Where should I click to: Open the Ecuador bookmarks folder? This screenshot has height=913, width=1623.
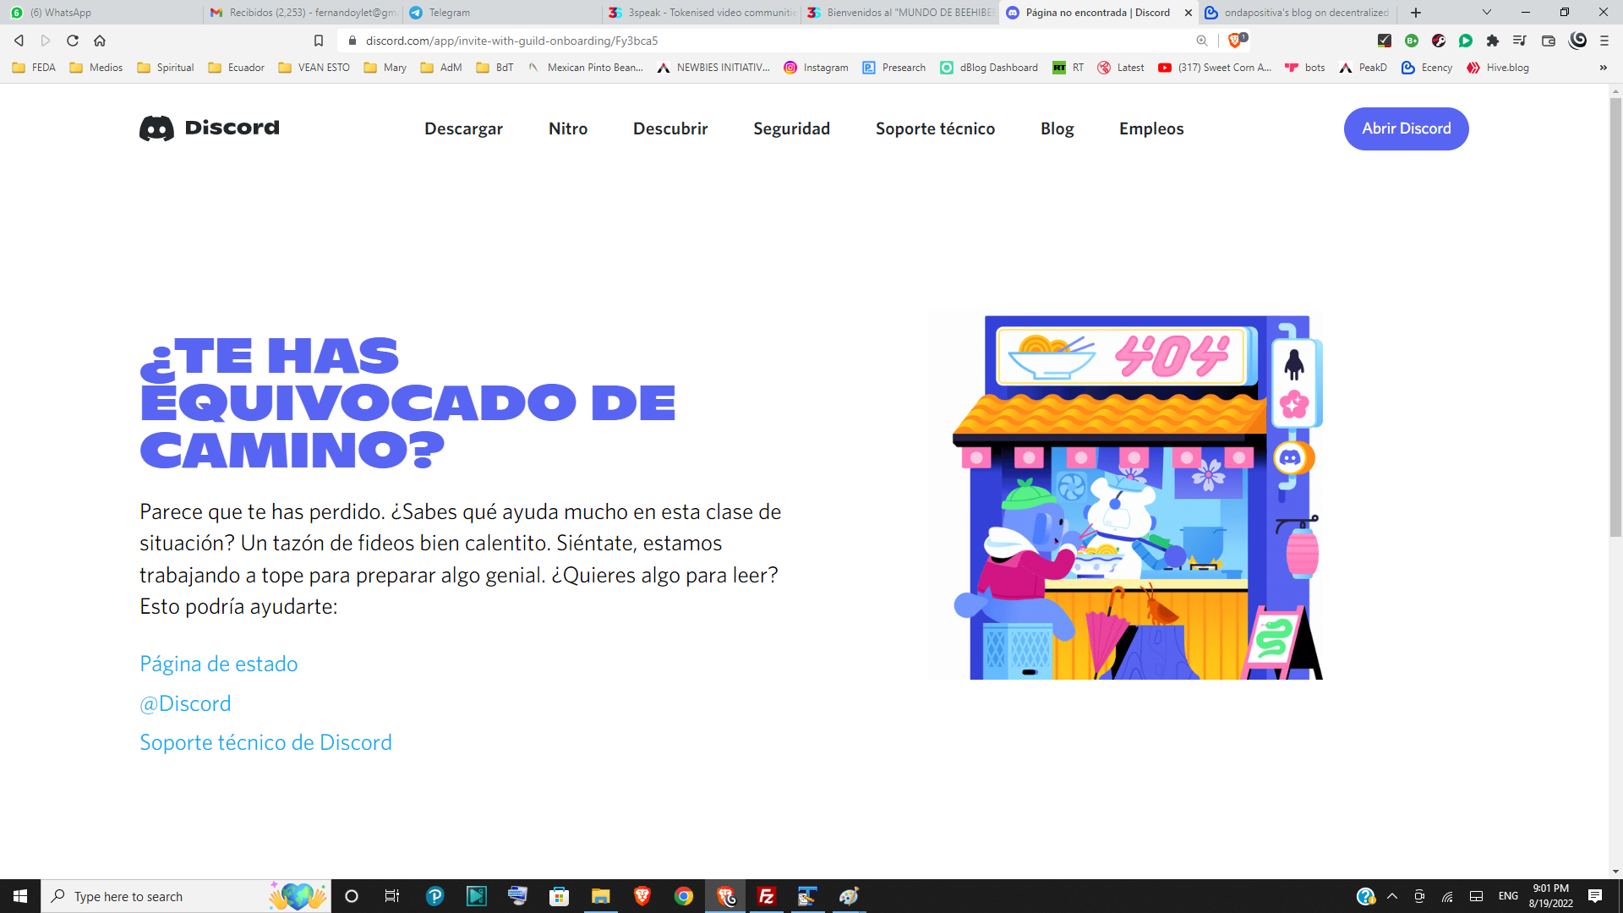[x=237, y=68]
